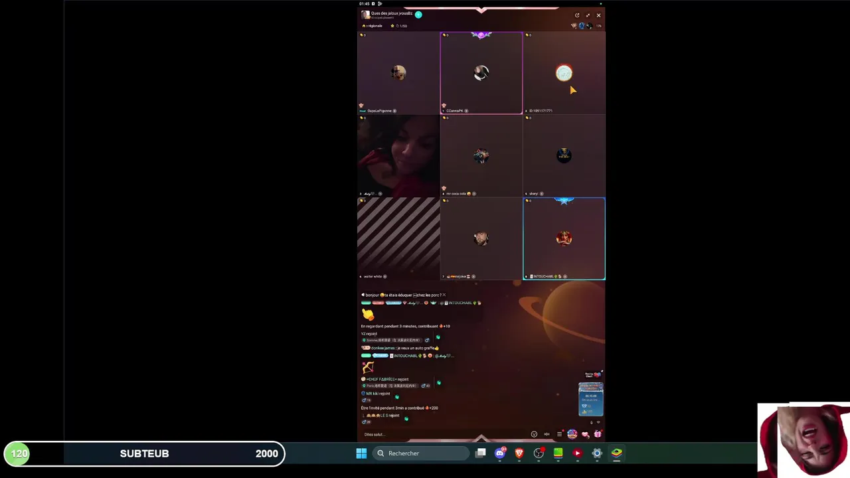
Task: Dismiss the 'bonjour' pinned message with its X
Action: click(444, 295)
